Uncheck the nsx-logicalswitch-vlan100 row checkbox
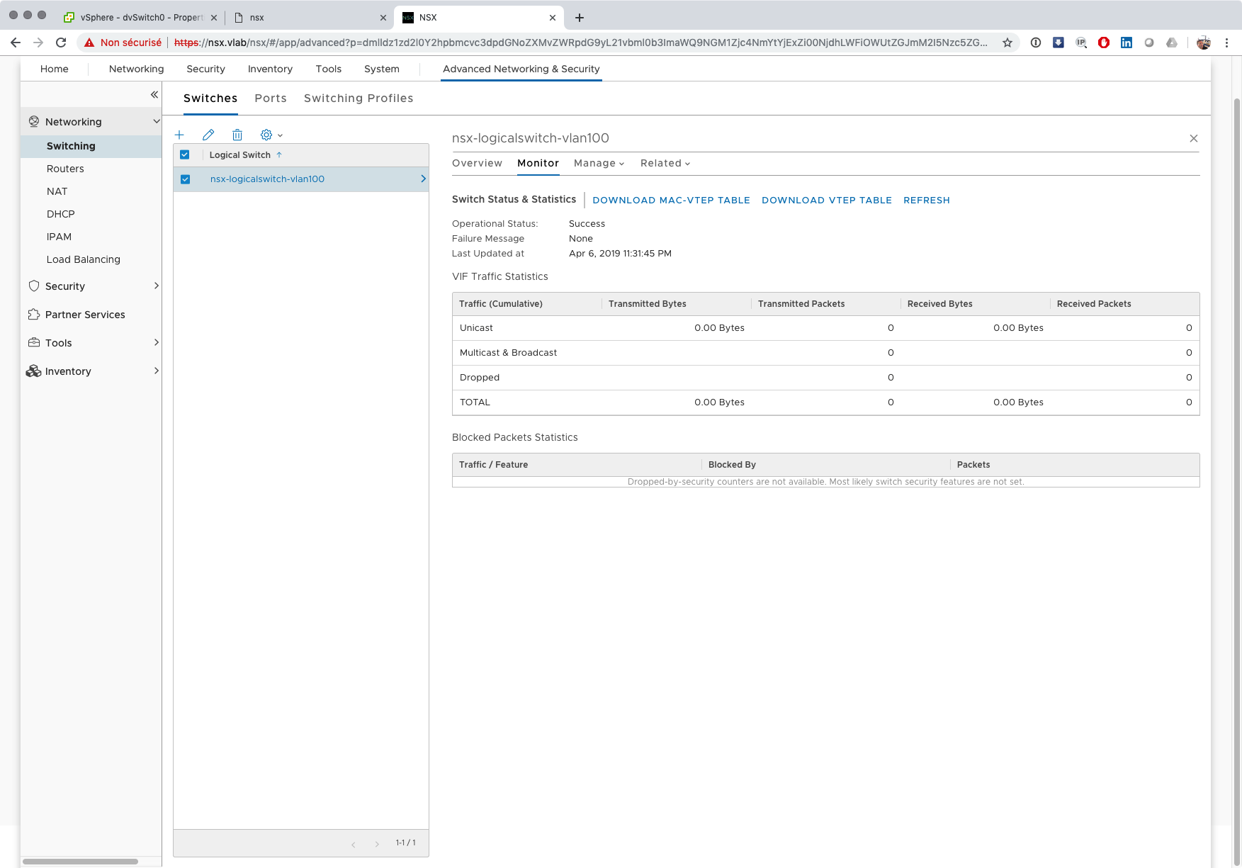Image resolution: width=1242 pixels, height=868 pixels. click(185, 179)
